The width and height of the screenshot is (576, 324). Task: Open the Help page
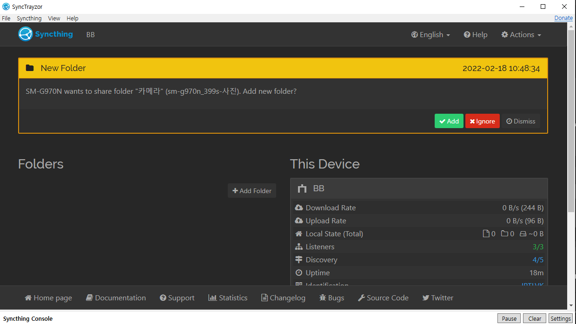coord(476,35)
